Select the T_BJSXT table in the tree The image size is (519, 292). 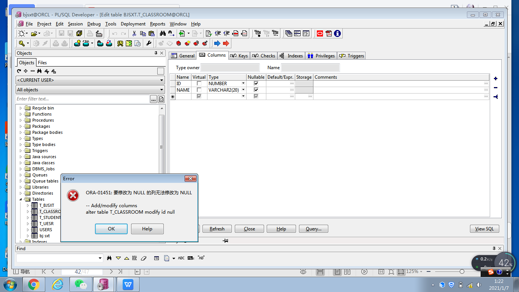(x=47, y=206)
